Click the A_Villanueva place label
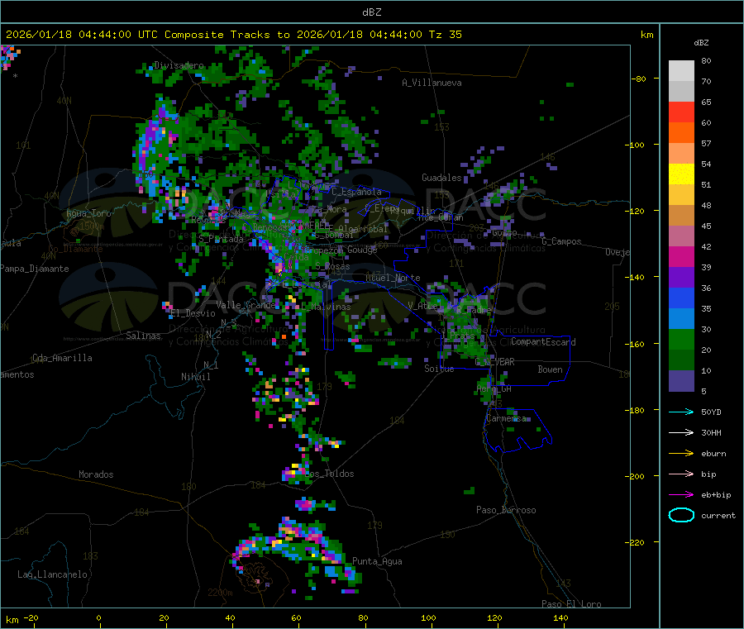 point(432,83)
